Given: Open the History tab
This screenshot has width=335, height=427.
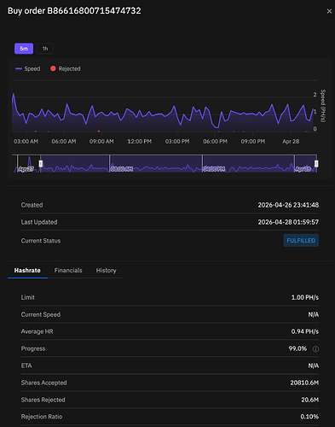Looking at the screenshot, I should pos(106,271).
